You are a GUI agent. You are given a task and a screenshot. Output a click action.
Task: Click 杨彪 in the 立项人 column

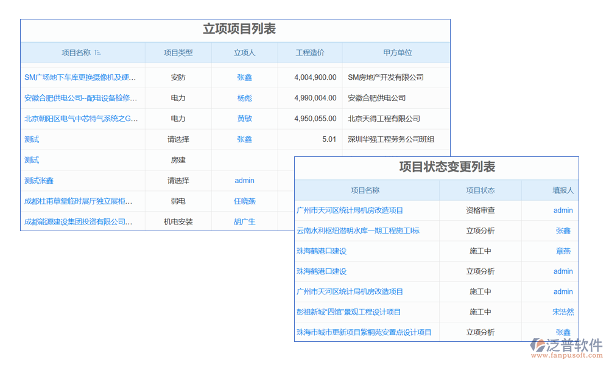tap(244, 98)
